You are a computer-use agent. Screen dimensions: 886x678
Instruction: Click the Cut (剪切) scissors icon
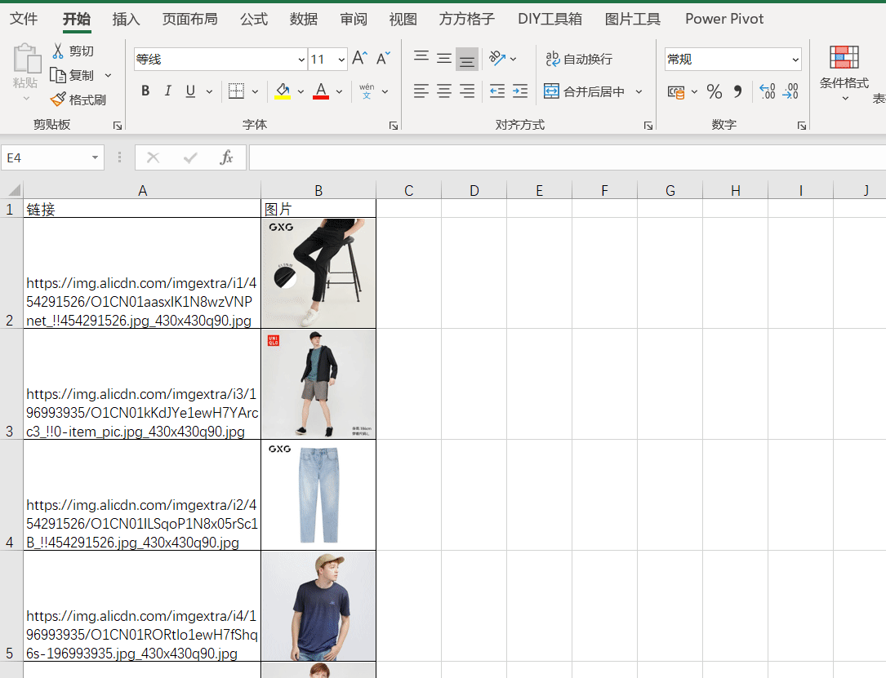[x=58, y=51]
